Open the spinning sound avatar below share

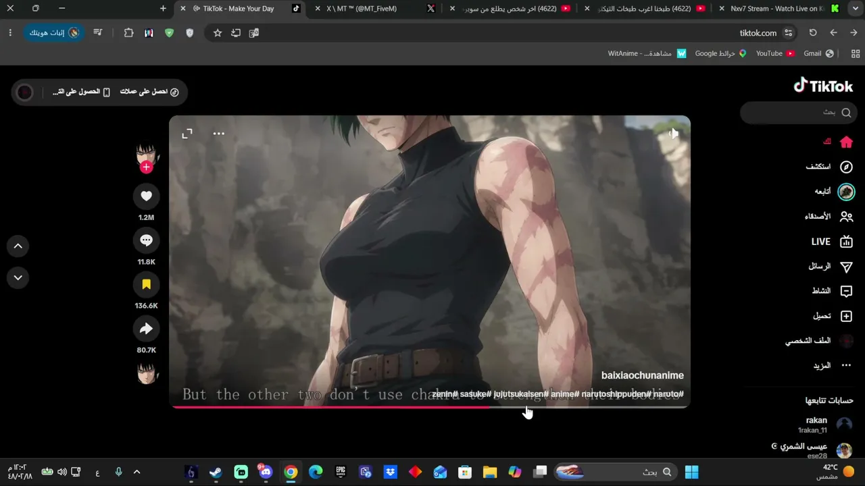[147, 373]
